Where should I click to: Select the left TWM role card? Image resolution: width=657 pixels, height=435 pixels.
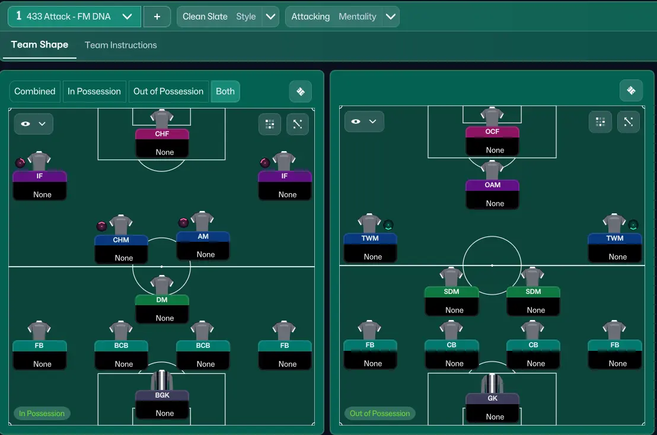[370, 248]
